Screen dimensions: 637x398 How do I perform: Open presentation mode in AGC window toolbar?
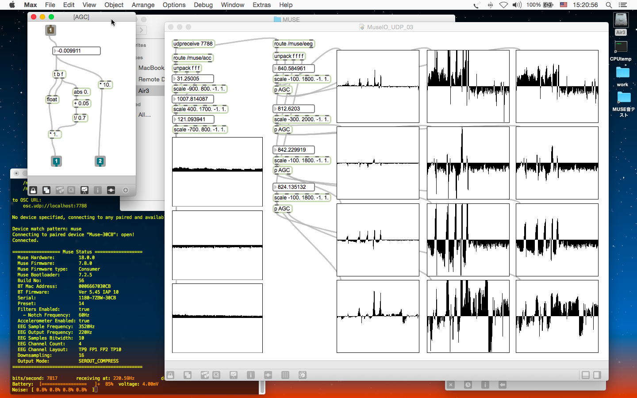(84, 190)
